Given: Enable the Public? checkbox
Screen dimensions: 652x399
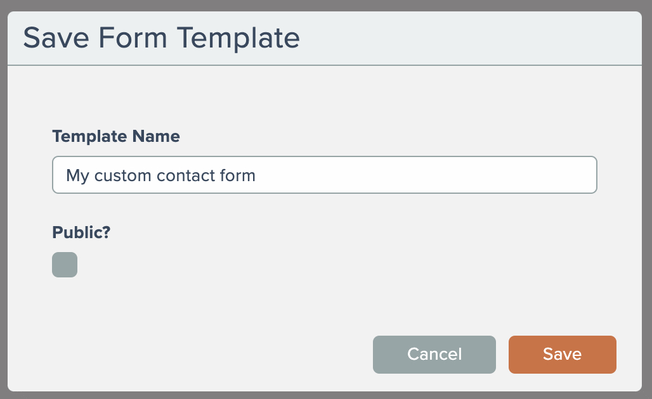Looking at the screenshot, I should coord(65,265).
